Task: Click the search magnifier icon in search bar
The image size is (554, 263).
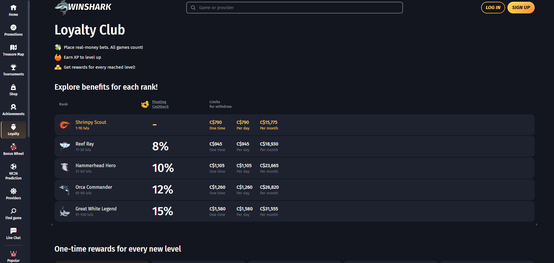Action: coord(193,8)
